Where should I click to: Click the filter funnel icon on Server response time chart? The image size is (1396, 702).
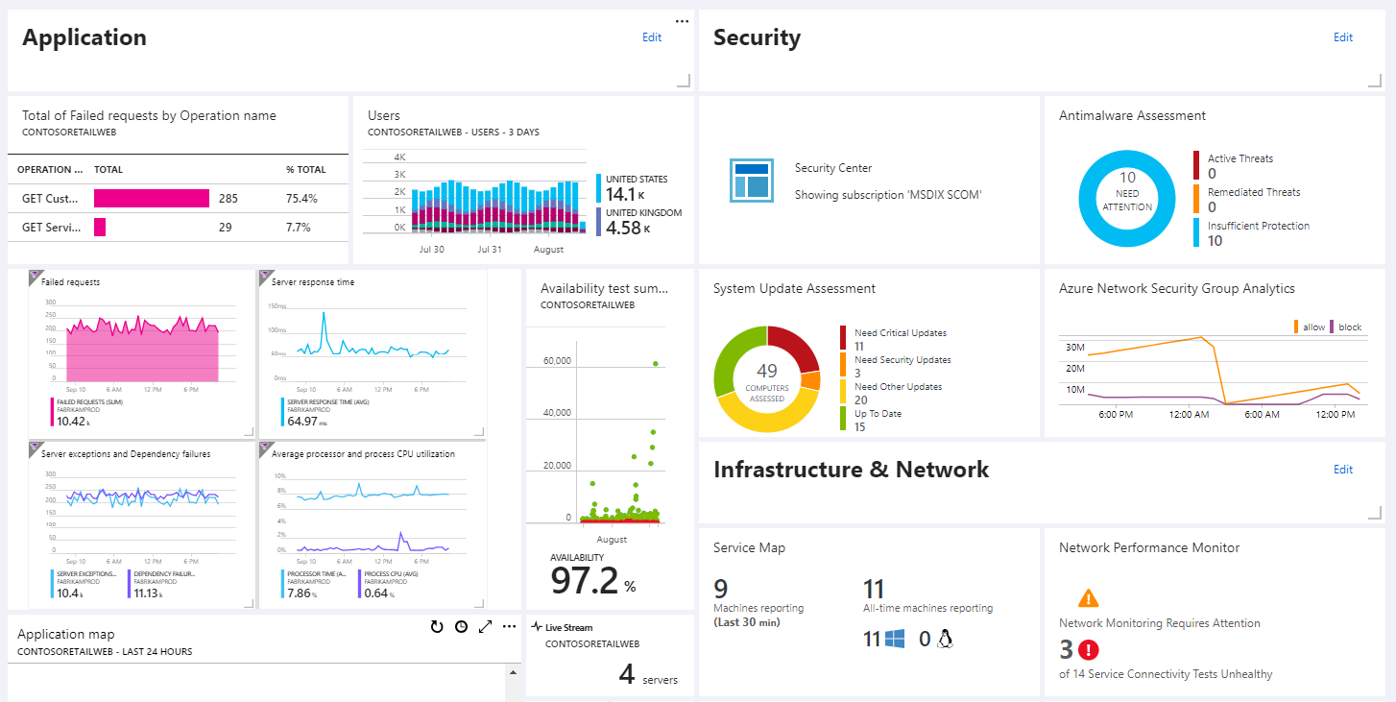point(265,276)
